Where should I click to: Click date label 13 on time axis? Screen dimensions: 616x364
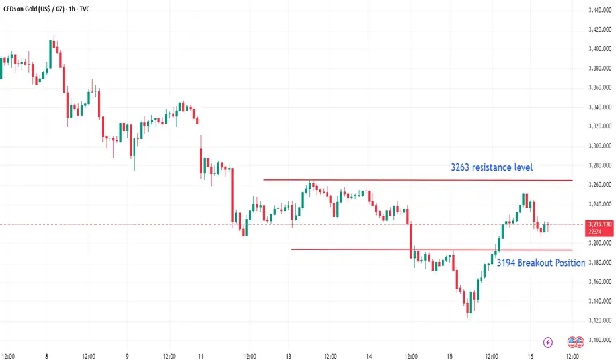click(x=288, y=357)
